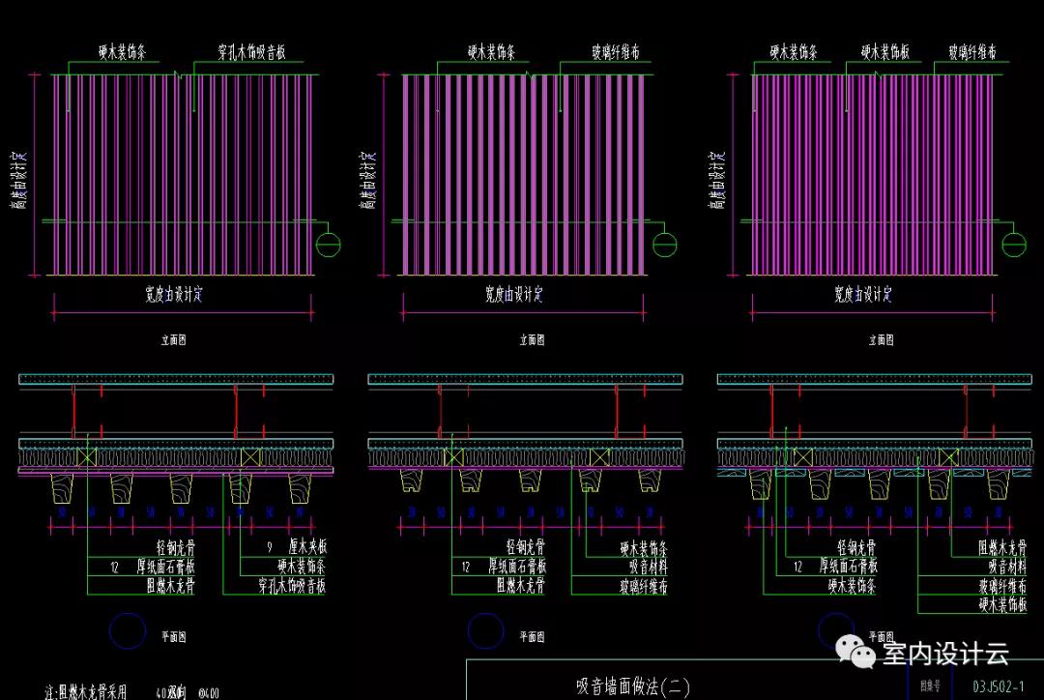Pick the 厚纸面石膏板 annotation in right plan

click(849, 567)
